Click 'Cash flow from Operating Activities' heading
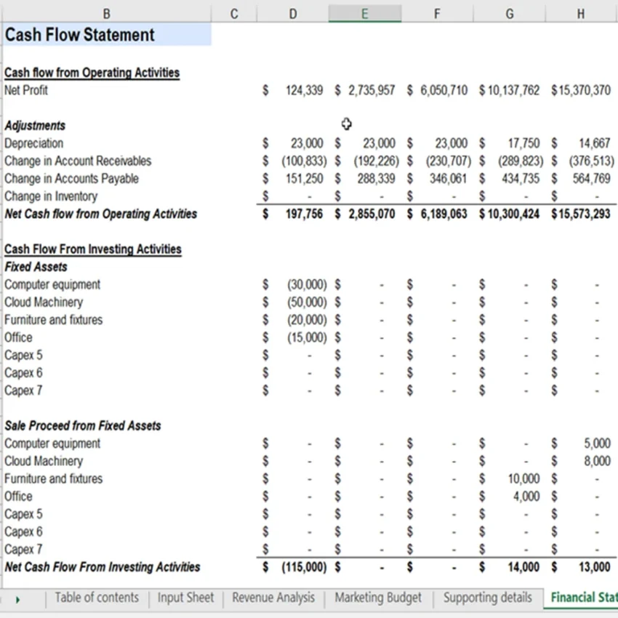 (x=92, y=73)
